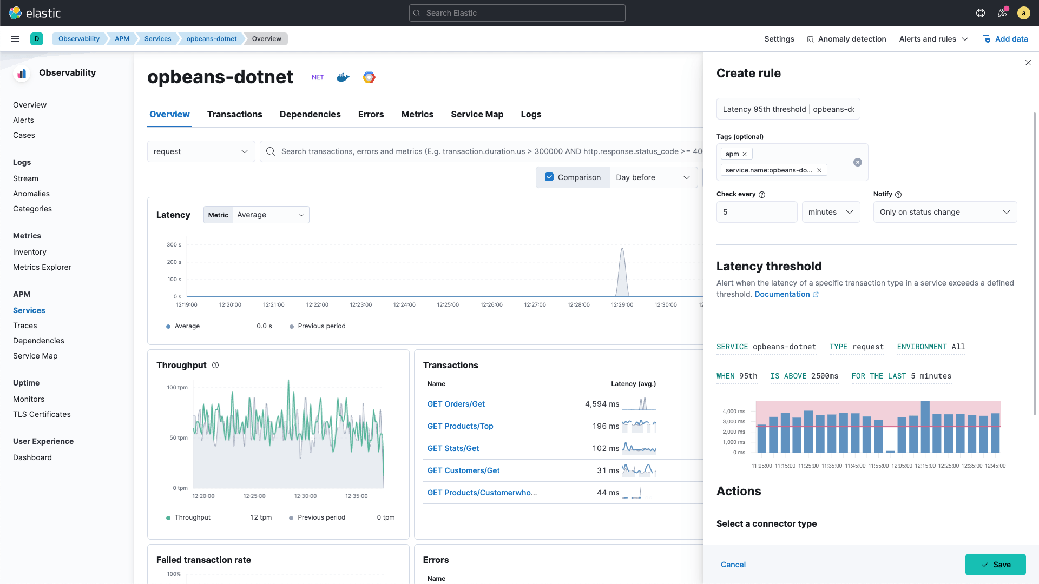Open Alerts in the sidebar
The image size is (1039, 584).
pyautogui.click(x=23, y=120)
